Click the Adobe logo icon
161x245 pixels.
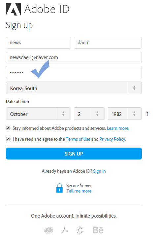click(13, 9)
